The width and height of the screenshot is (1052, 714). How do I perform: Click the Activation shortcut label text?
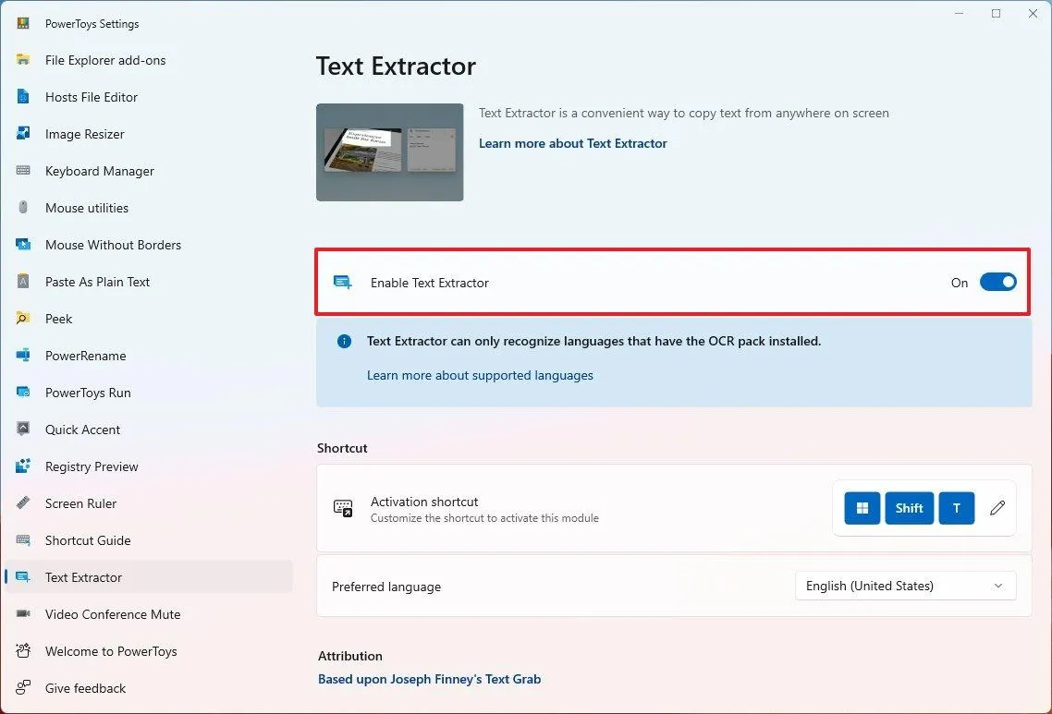point(424,502)
